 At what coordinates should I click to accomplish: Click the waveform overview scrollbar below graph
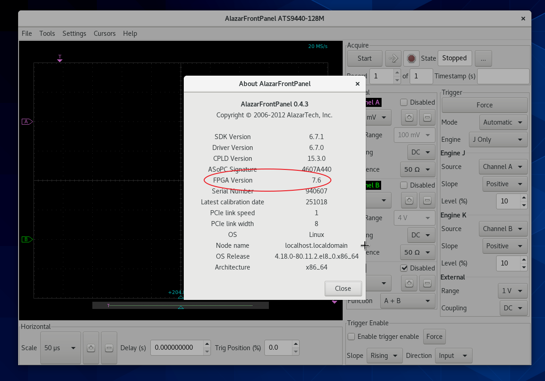(181, 305)
